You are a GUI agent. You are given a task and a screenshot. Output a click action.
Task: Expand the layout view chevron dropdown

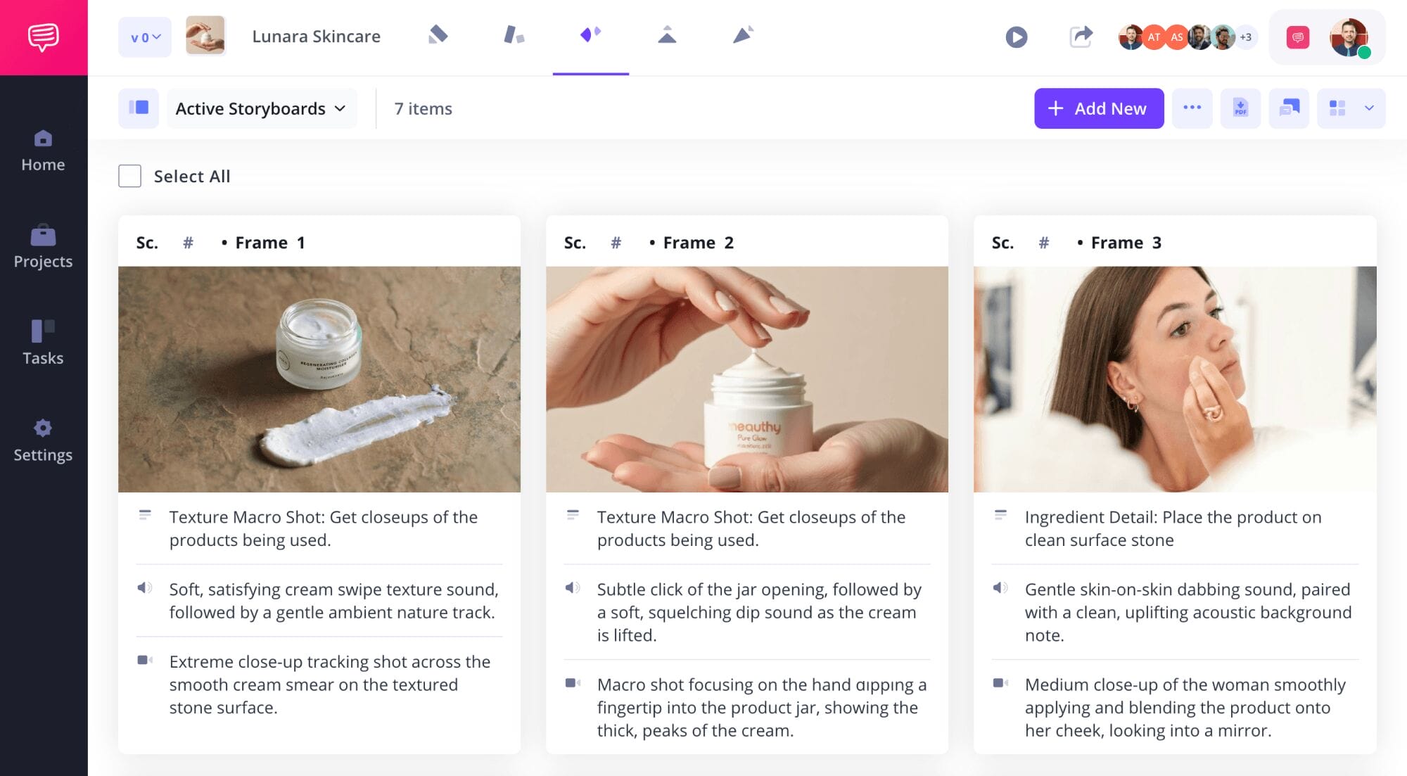(1369, 108)
